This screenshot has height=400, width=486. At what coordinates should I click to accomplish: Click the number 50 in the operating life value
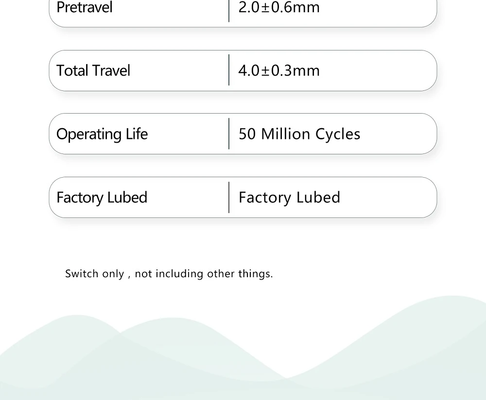click(247, 134)
